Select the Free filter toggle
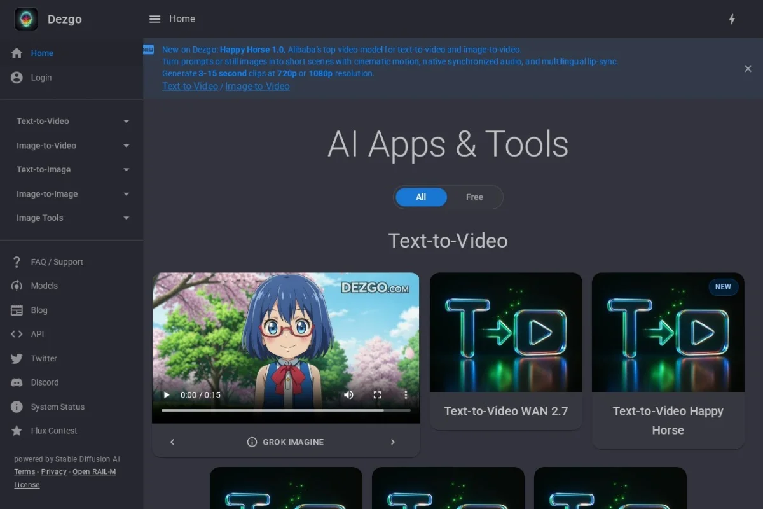This screenshot has height=509, width=763. click(474, 197)
